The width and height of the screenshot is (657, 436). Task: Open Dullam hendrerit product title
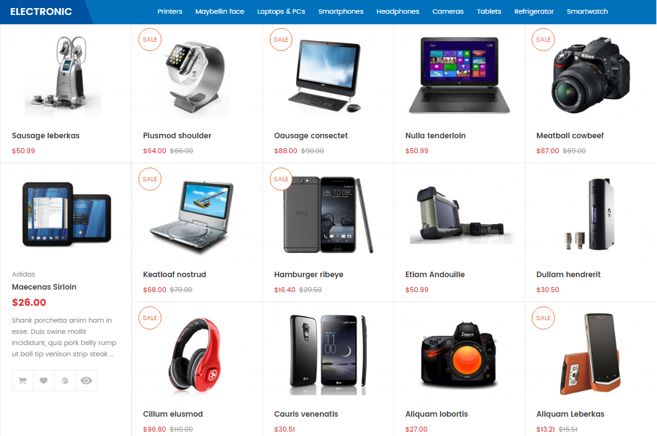(568, 275)
